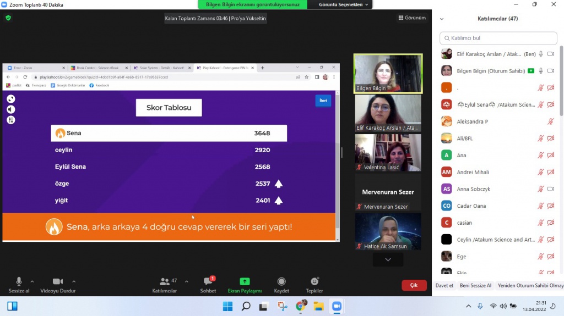The image size is (564, 316).
Task: Click muted mic icon for Aleksandra P
Action: coord(551,121)
